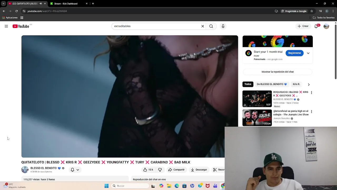Open the BLESSD EL BENDITO channel avatar
This screenshot has width=337, height=190.
pos(25,170)
